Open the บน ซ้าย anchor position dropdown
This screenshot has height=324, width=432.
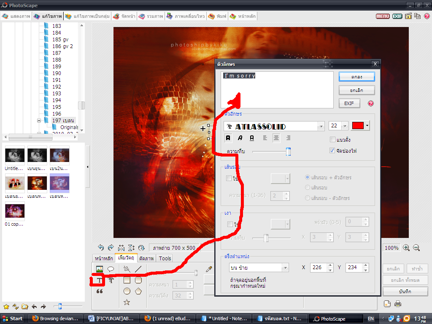pos(285,267)
